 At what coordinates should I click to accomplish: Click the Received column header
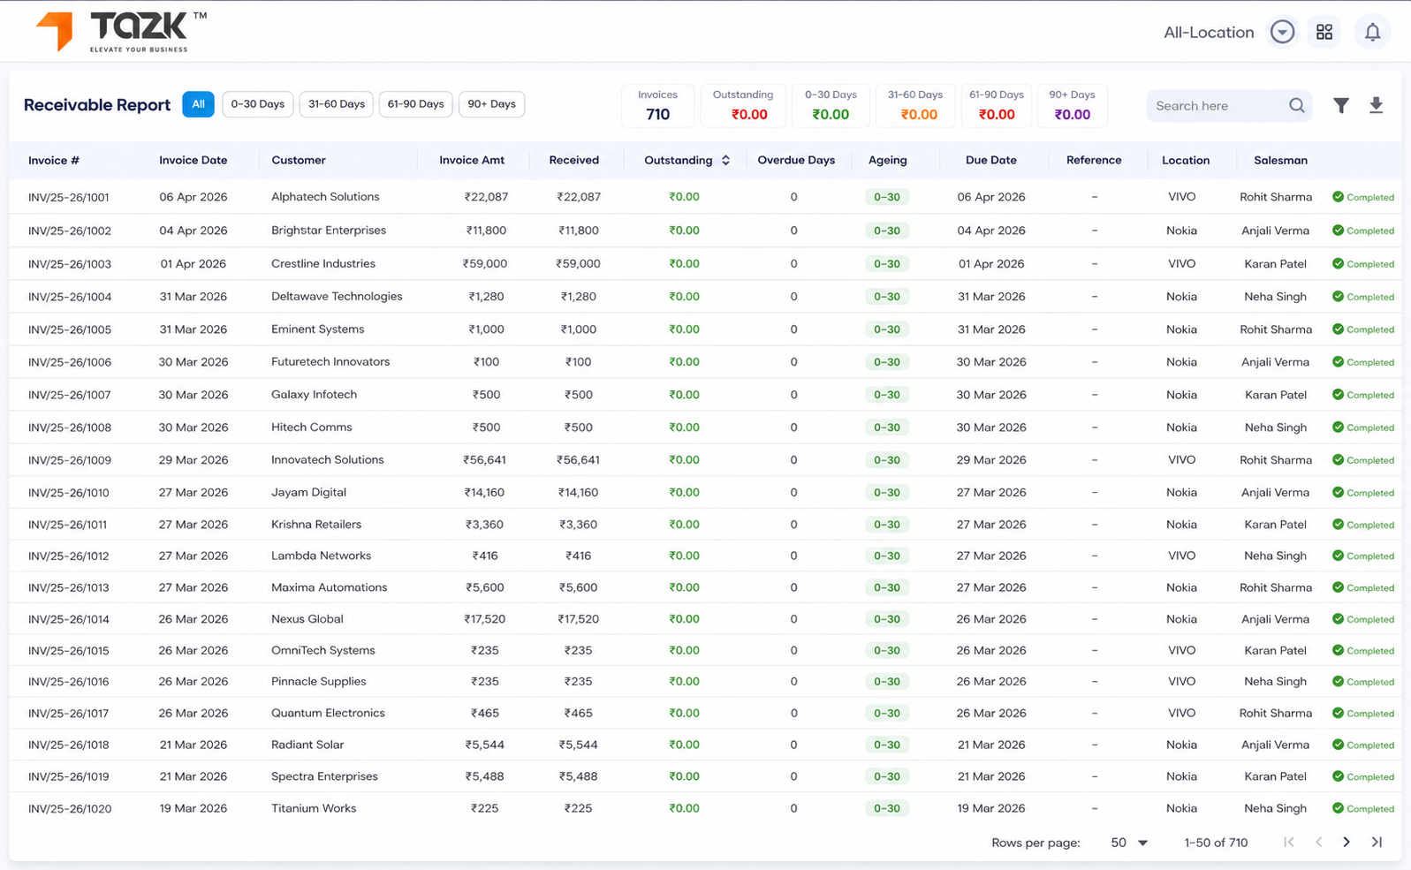(x=574, y=160)
